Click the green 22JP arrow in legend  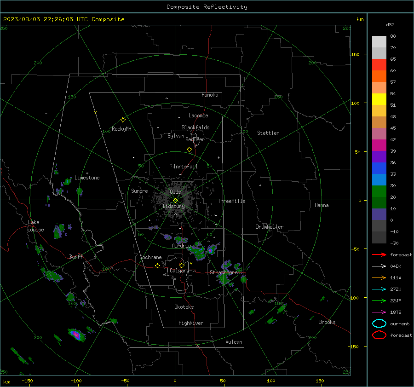point(379,300)
